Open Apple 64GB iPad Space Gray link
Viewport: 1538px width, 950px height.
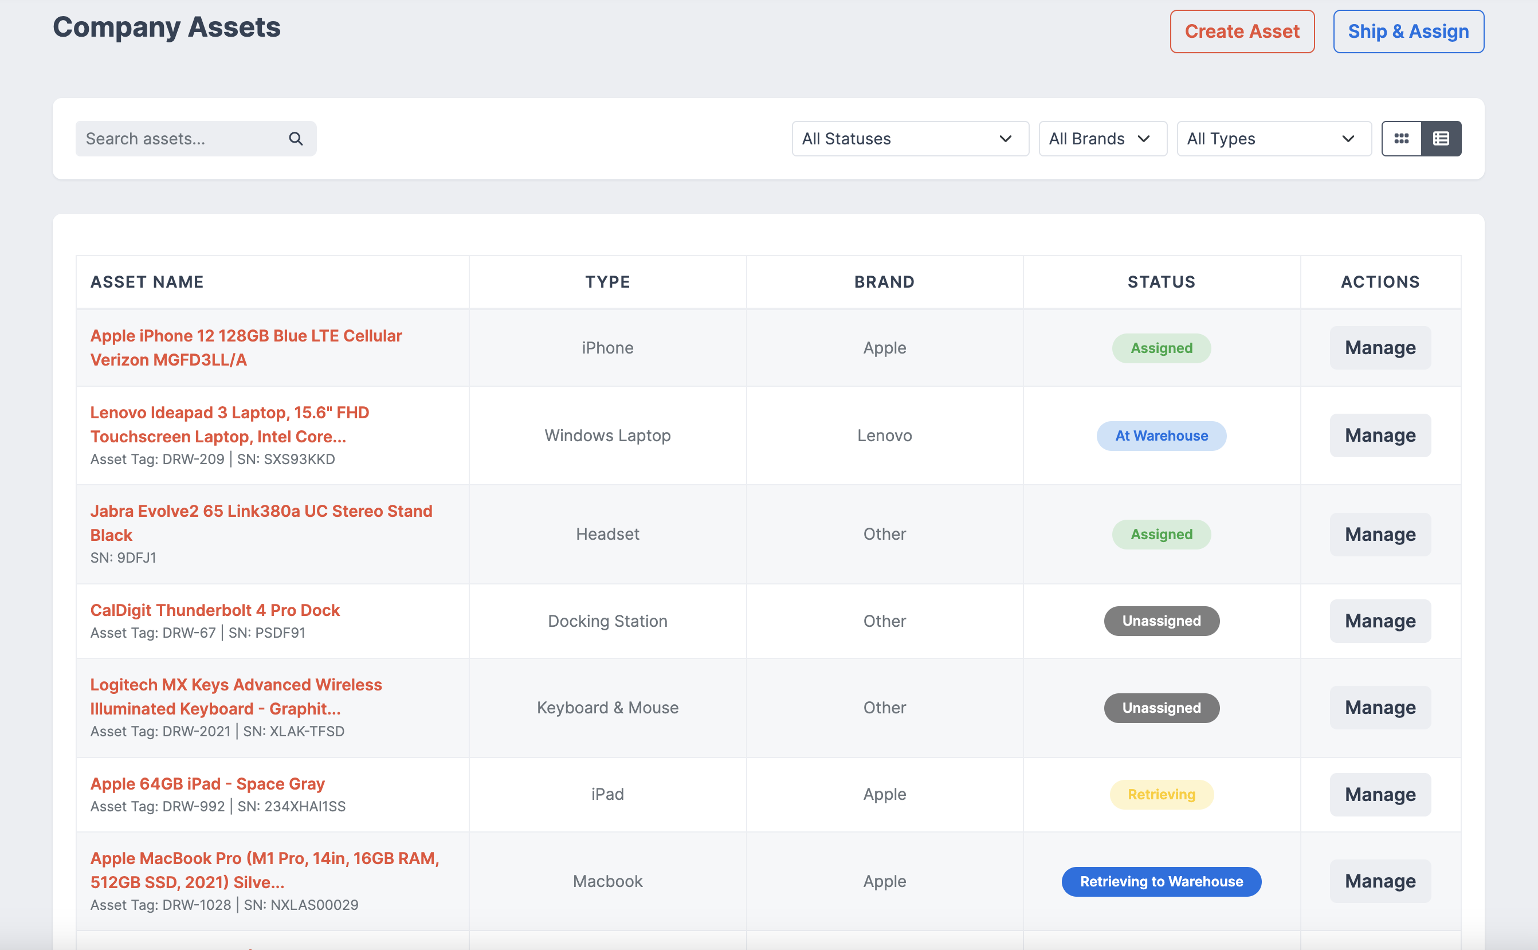[207, 783]
